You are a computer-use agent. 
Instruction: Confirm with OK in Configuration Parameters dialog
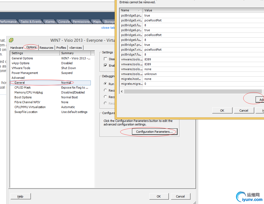point(222,111)
